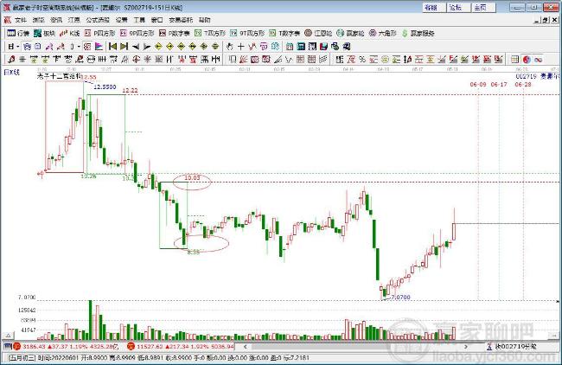Viewport: 562px width, 365px height.
Task: Click the percent sign tool icon
Action: (362, 59)
